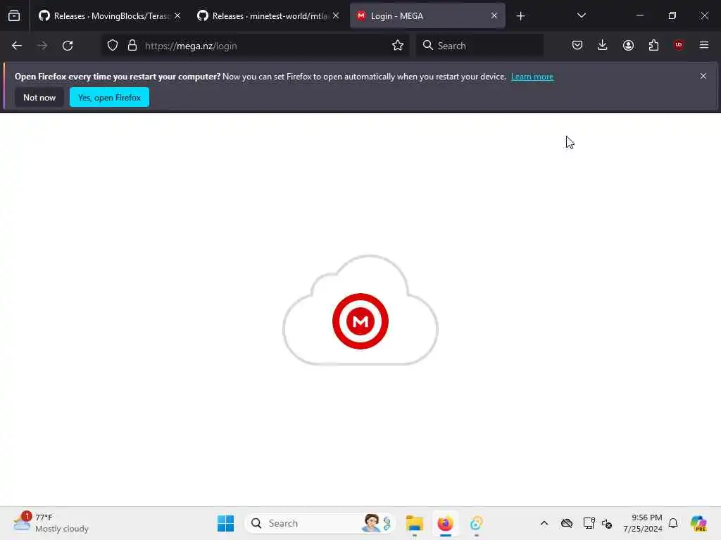This screenshot has width=721, height=540.
Task: Expand the list all tabs dropdown
Action: pyautogui.click(x=581, y=16)
